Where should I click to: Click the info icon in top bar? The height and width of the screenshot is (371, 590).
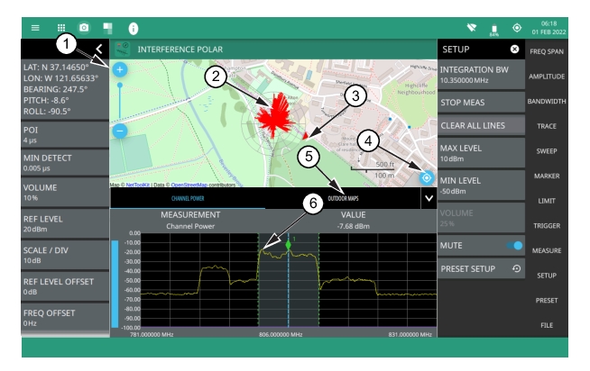point(133,28)
